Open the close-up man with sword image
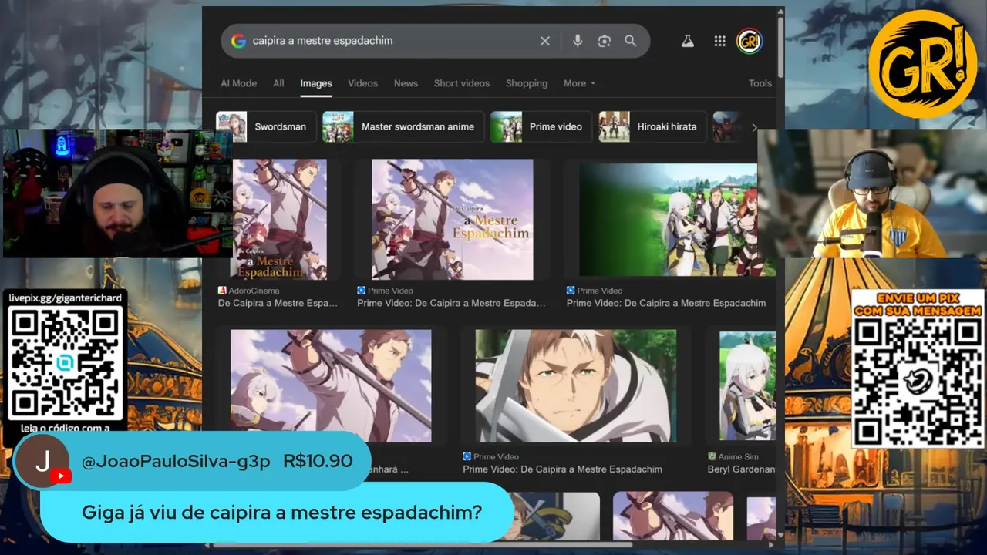 point(575,385)
